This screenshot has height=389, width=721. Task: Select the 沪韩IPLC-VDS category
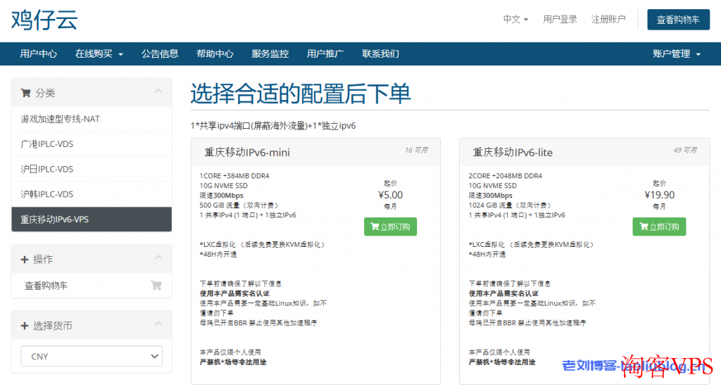coord(92,194)
